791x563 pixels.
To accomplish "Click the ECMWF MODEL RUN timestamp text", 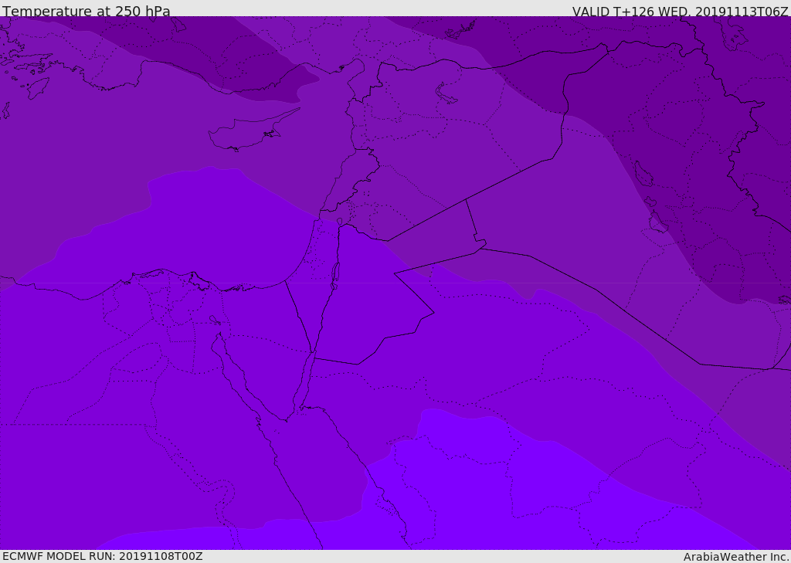I will click(x=102, y=556).
